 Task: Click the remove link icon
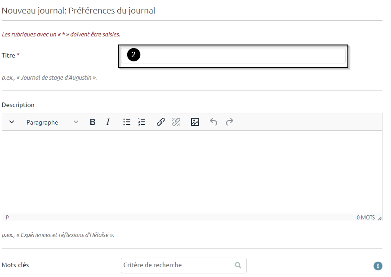[176, 122]
